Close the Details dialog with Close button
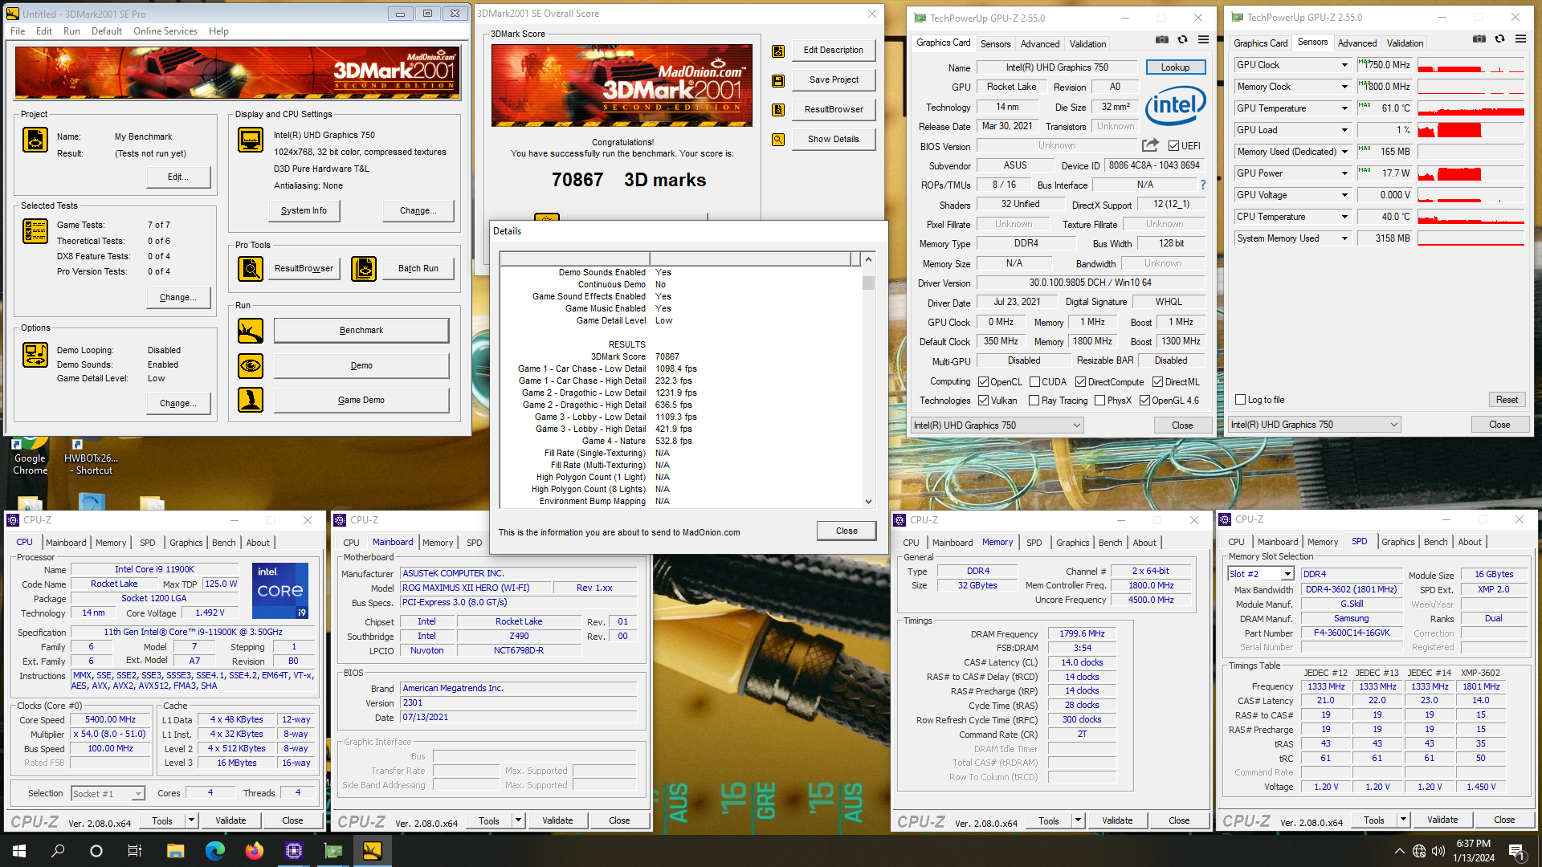 [x=846, y=531]
